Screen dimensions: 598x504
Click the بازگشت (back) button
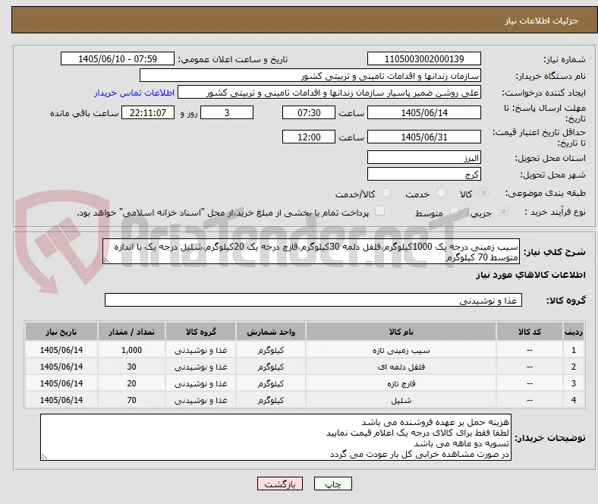coord(280,484)
